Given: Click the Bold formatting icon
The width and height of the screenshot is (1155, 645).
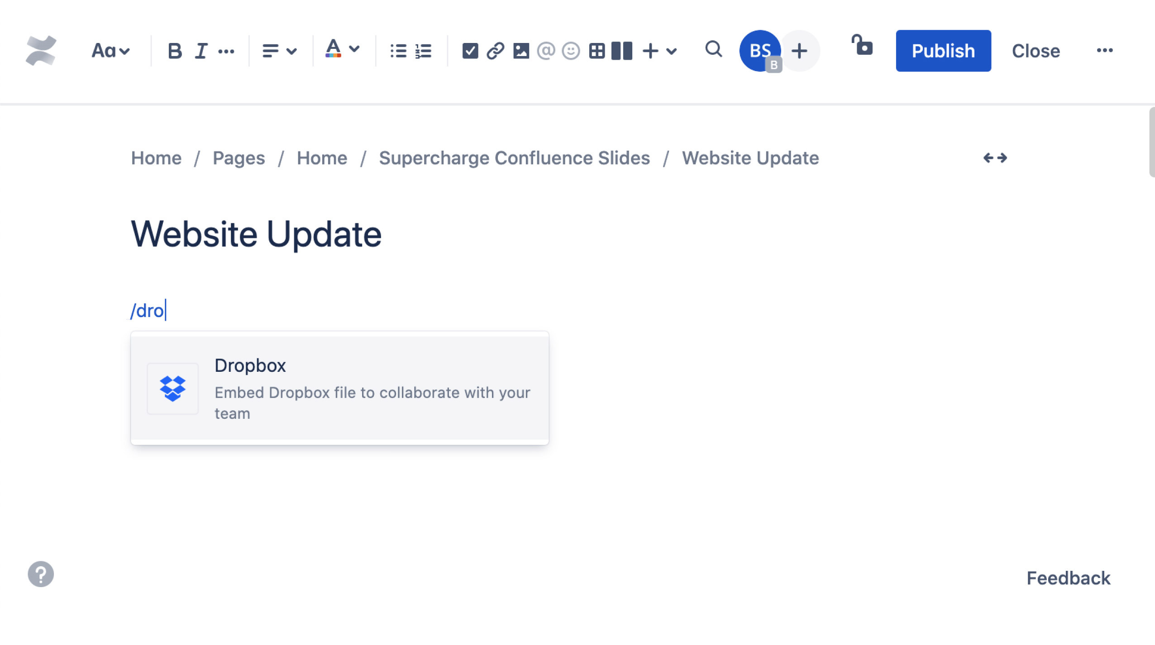Looking at the screenshot, I should (x=175, y=50).
